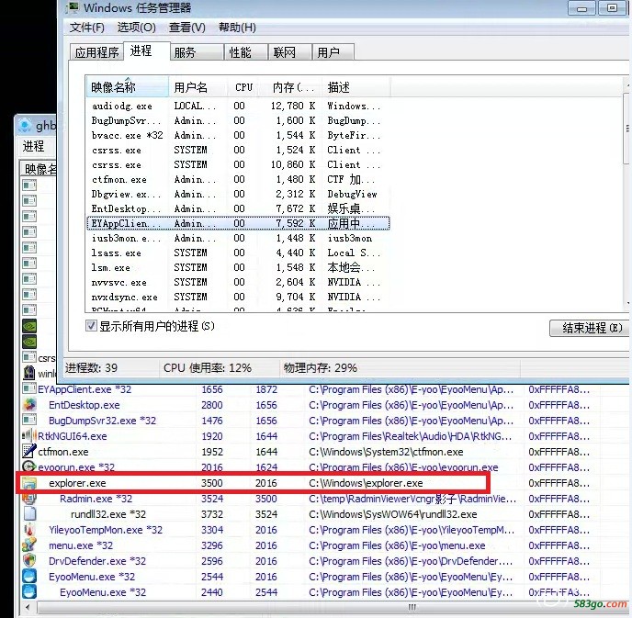The image size is (632, 618).
Task: Click the csrs process icon in background window
Action: pyautogui.click(x=29, y=357)
